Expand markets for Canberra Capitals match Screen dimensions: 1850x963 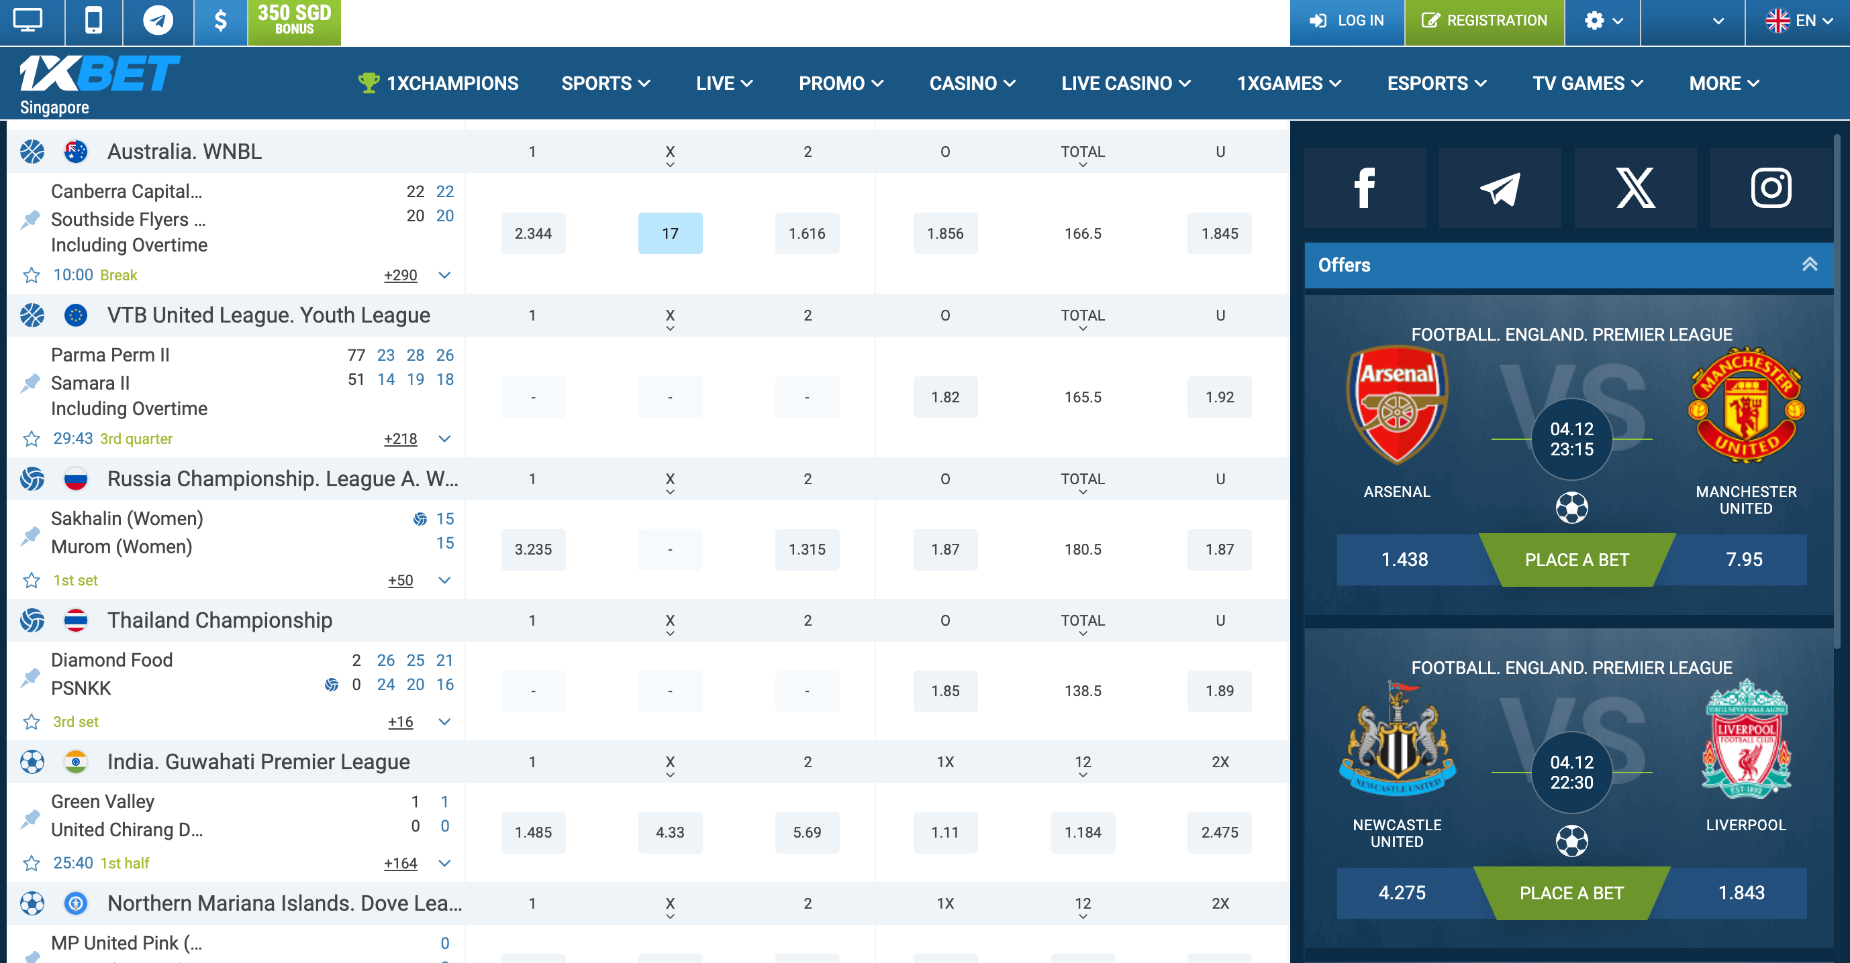[444, 275]
